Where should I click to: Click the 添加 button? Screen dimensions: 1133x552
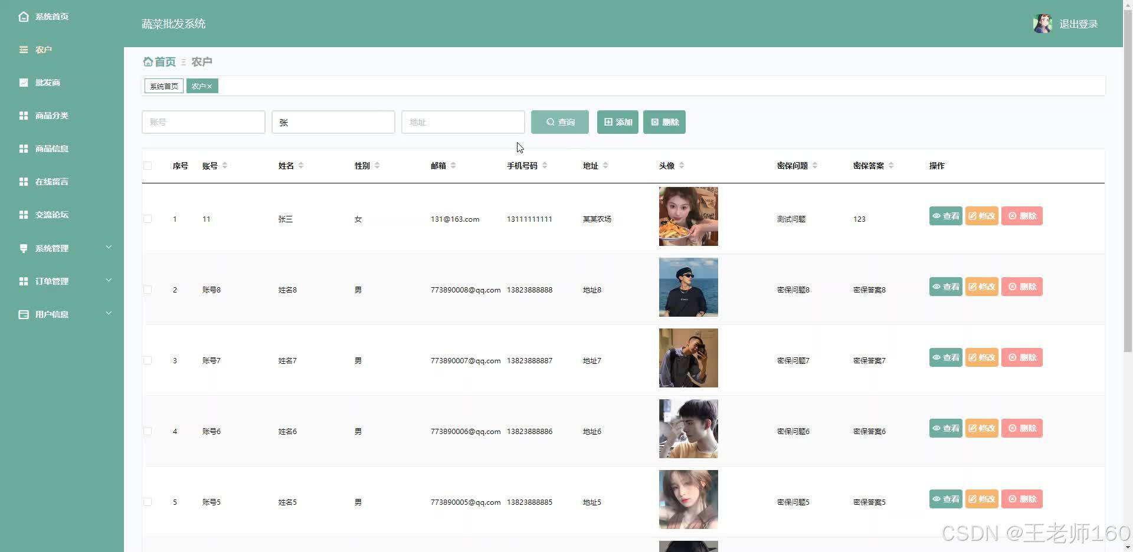tap(618, 122)
